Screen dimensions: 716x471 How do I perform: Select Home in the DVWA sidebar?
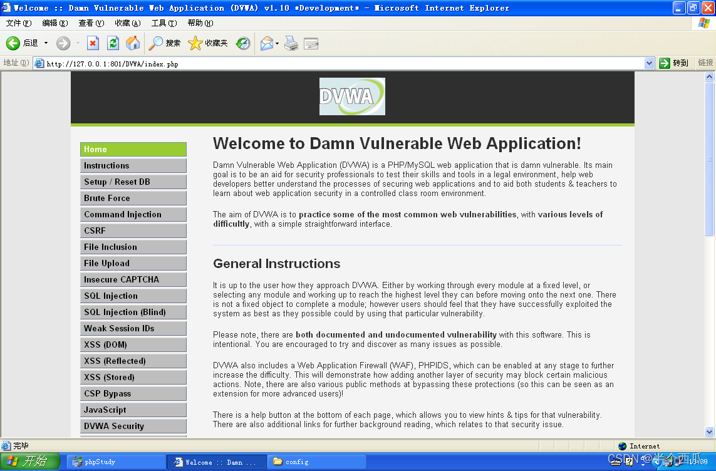click(133, 149)
